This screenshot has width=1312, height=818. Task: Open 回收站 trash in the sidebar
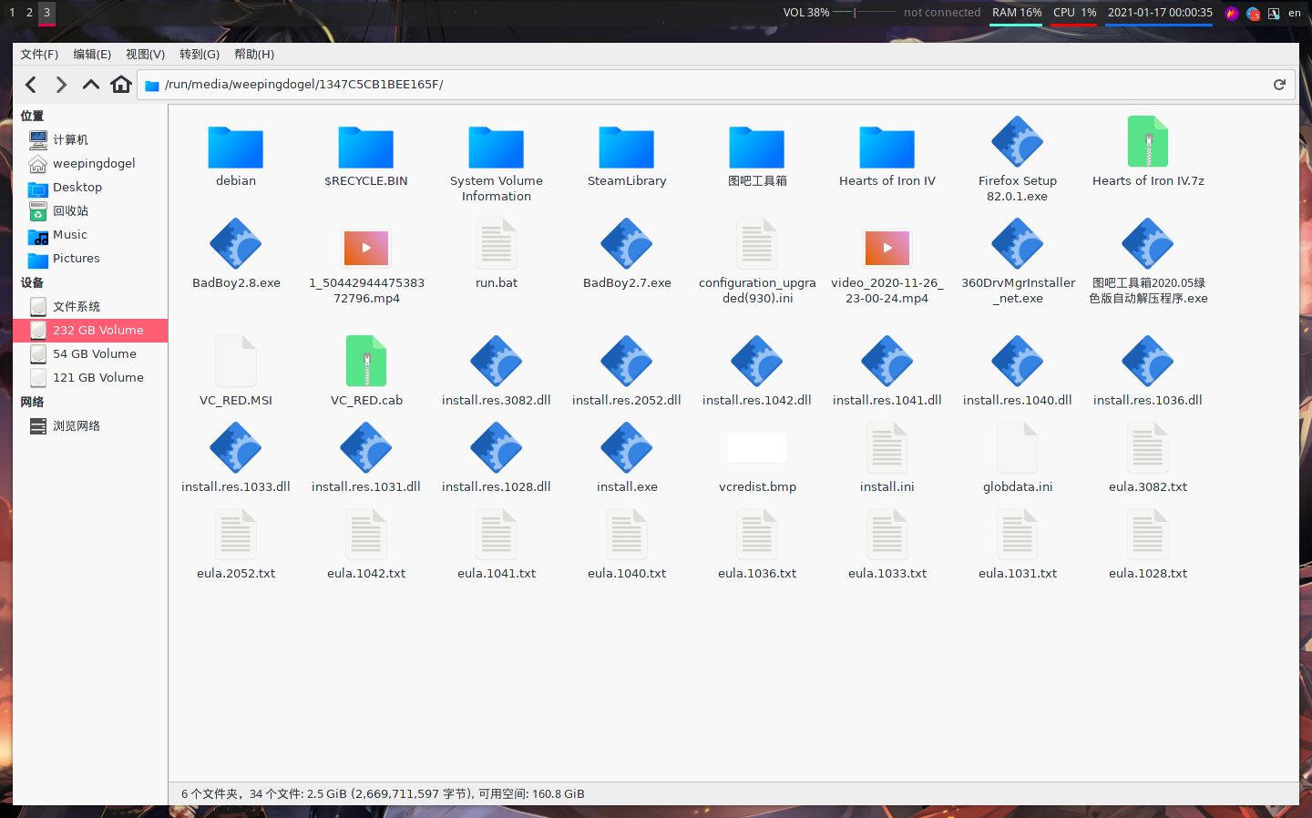[x=70, y=210]
